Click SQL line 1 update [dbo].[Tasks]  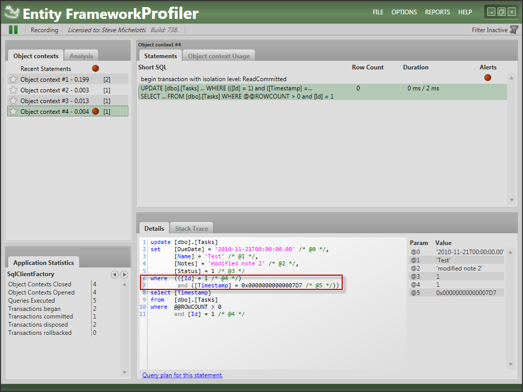click(184, 242)
